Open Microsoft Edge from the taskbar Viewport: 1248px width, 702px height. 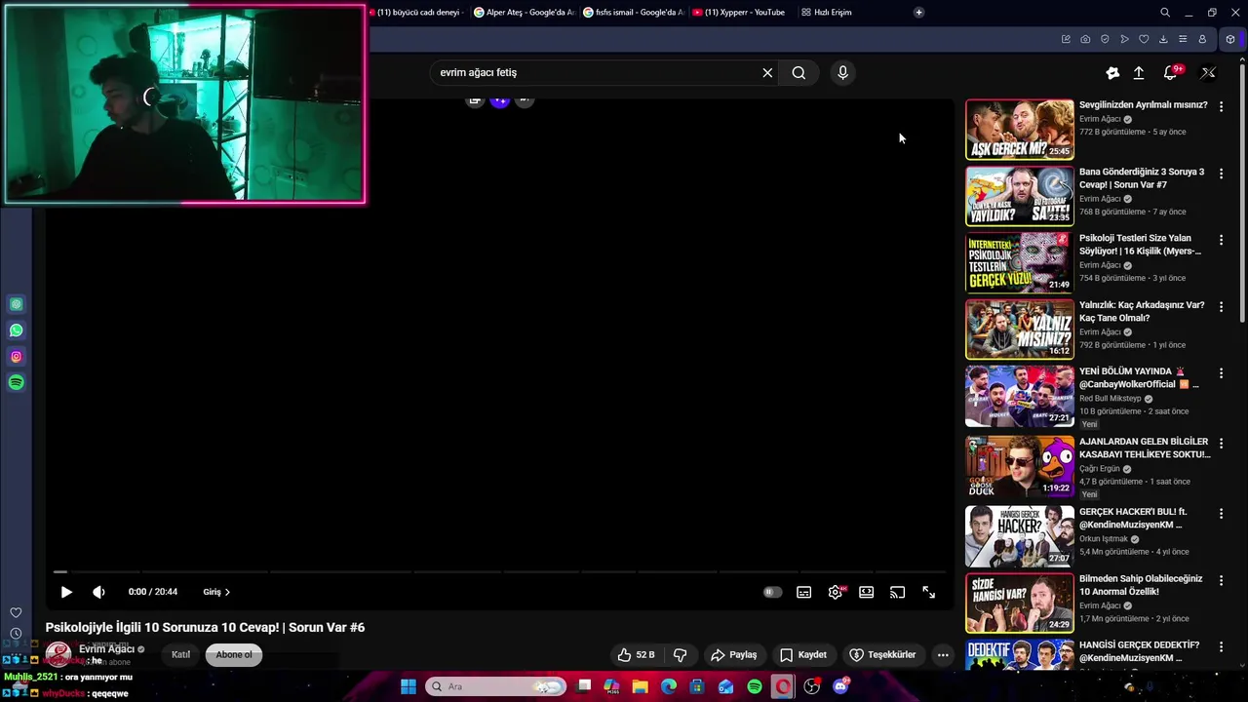pyautogui.click(x=669, y=686)
